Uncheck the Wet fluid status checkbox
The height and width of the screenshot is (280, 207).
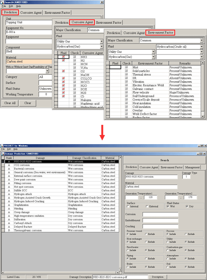tap(168, 207)
